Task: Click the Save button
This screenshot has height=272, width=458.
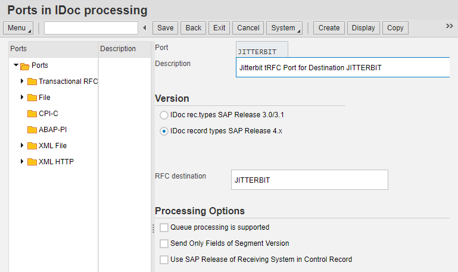Action: 166,28
